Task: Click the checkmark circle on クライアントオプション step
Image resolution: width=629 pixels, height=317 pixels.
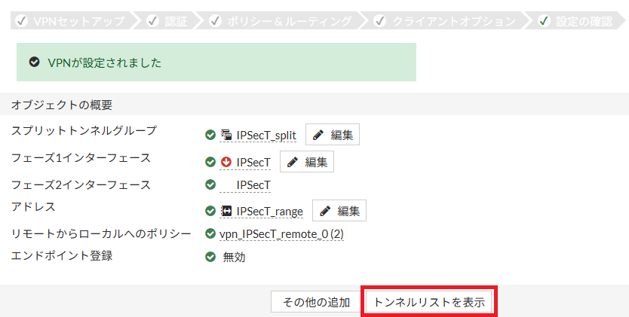Action: pyautogui.click(x=379, y=21)
